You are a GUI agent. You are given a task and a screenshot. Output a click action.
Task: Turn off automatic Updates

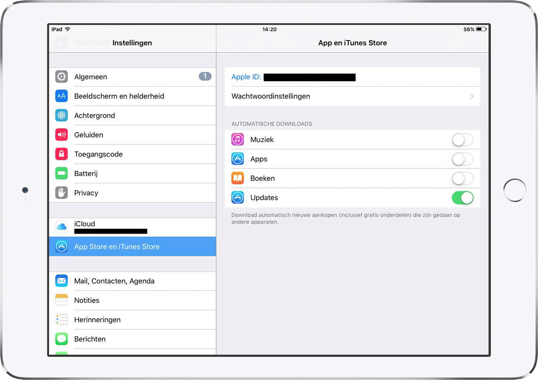[462, 198]
